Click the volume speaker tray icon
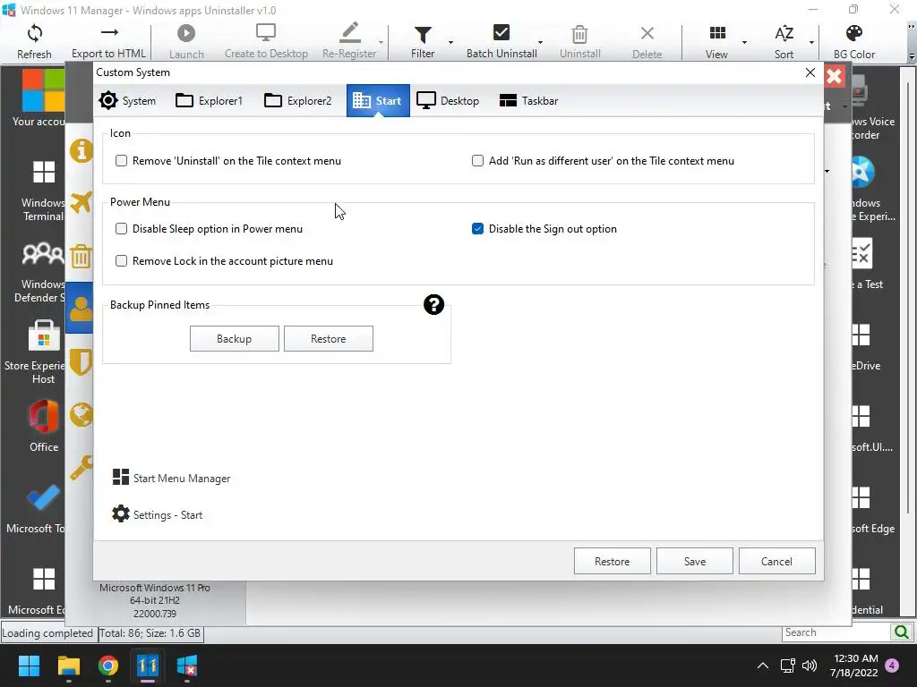This screenshot has width=917, height=687. [x=810, y=666]
